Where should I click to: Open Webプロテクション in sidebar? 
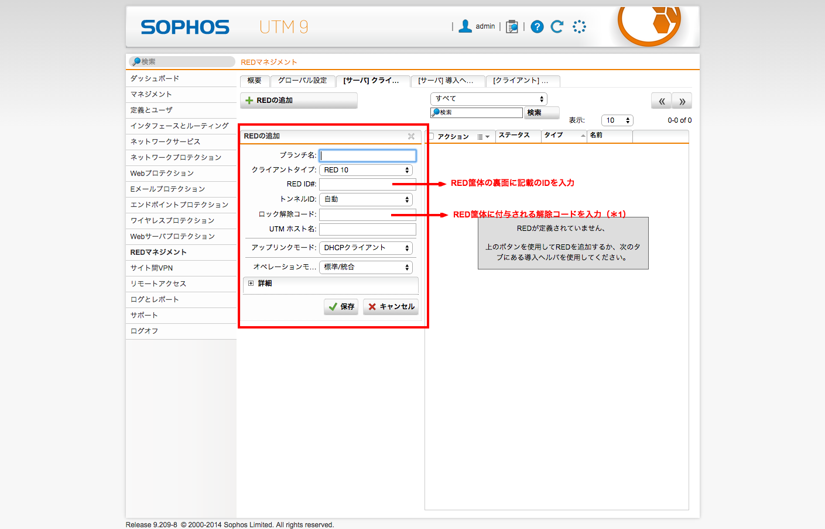(x=181, y=174)
